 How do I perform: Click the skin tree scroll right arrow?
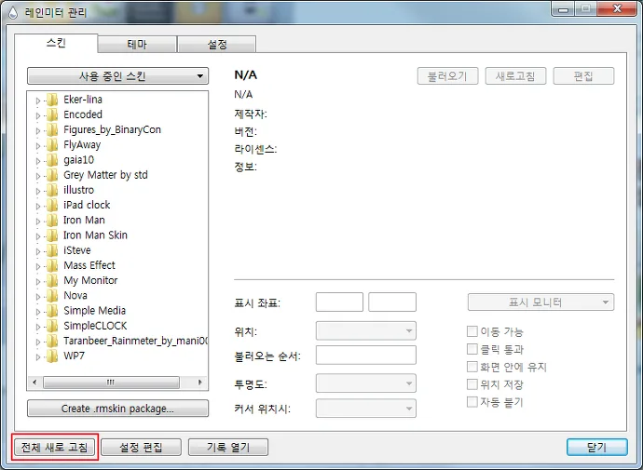tap(200, 383)
